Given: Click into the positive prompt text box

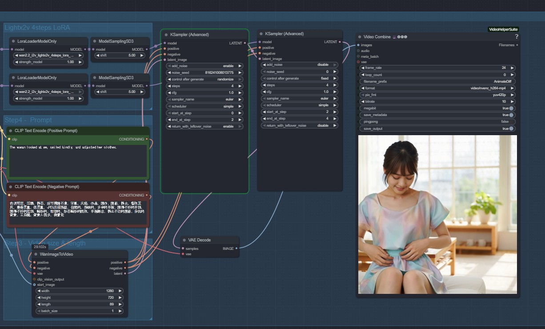Looking at the screenshot, I should click(78, 160).
